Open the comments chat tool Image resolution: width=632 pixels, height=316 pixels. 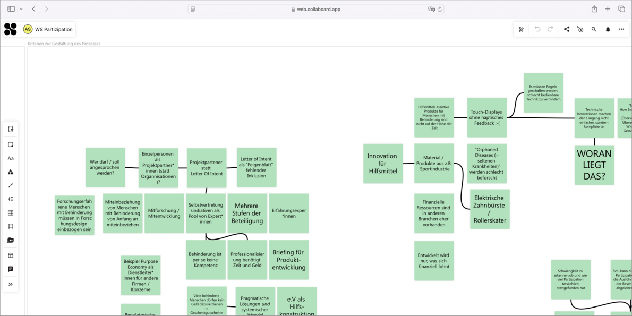coord(11,269)
